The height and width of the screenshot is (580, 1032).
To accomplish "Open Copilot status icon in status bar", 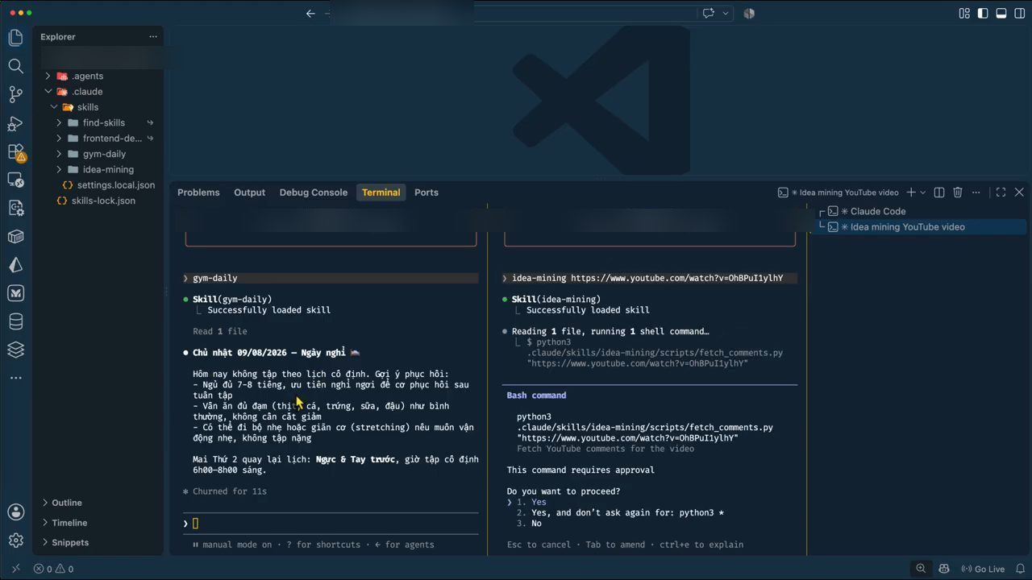I will point(943,569).
